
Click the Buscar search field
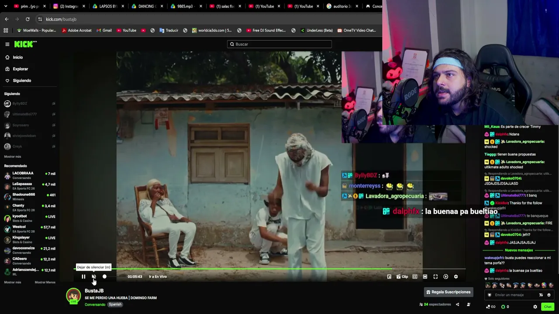279,44
